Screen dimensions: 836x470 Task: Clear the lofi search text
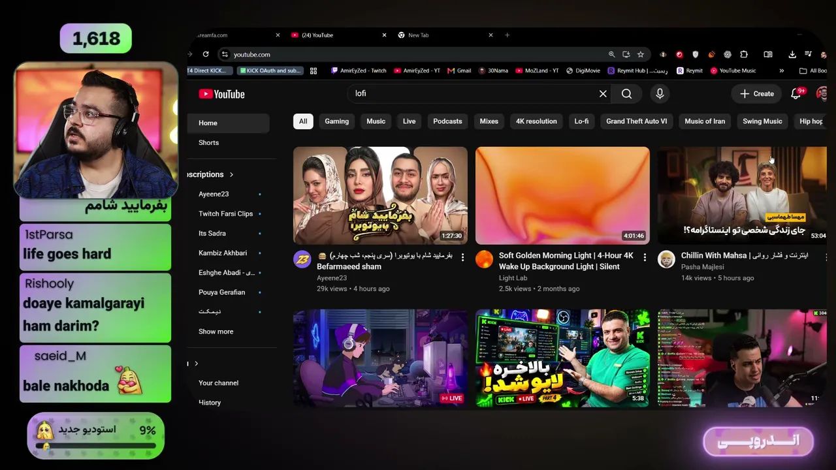point(603,94)
